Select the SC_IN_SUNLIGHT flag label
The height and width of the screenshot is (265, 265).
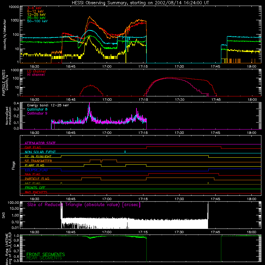click(38, 156)
